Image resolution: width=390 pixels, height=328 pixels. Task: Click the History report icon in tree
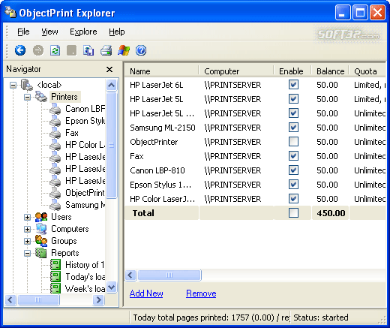pyautogui.click(x=55, y=265)
